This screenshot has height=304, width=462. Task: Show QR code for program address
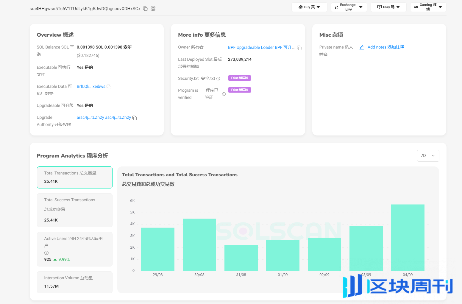[153, 9]
